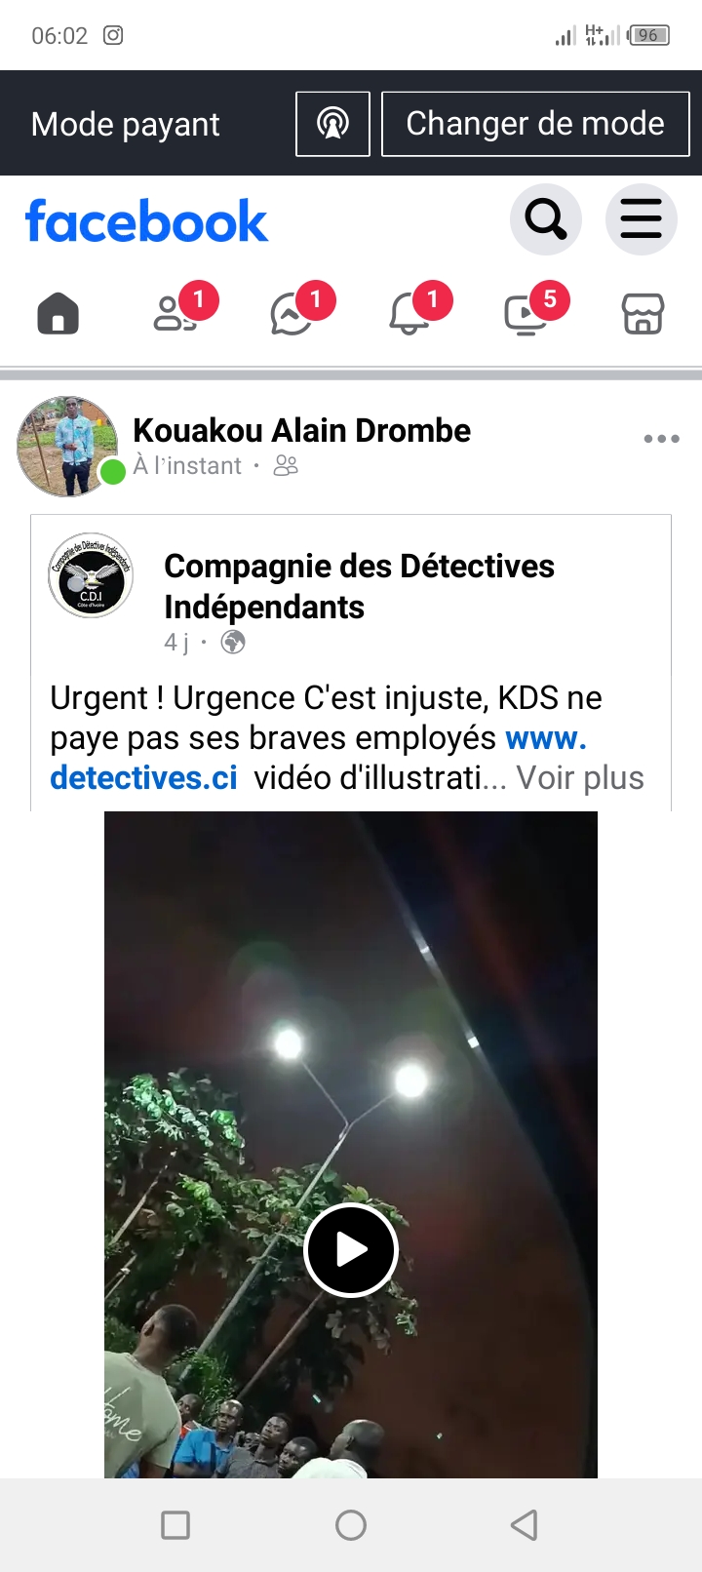The image size is (702, 1572).
Task: Open Messenger chats icon
Action: click(x=292, y=314)
